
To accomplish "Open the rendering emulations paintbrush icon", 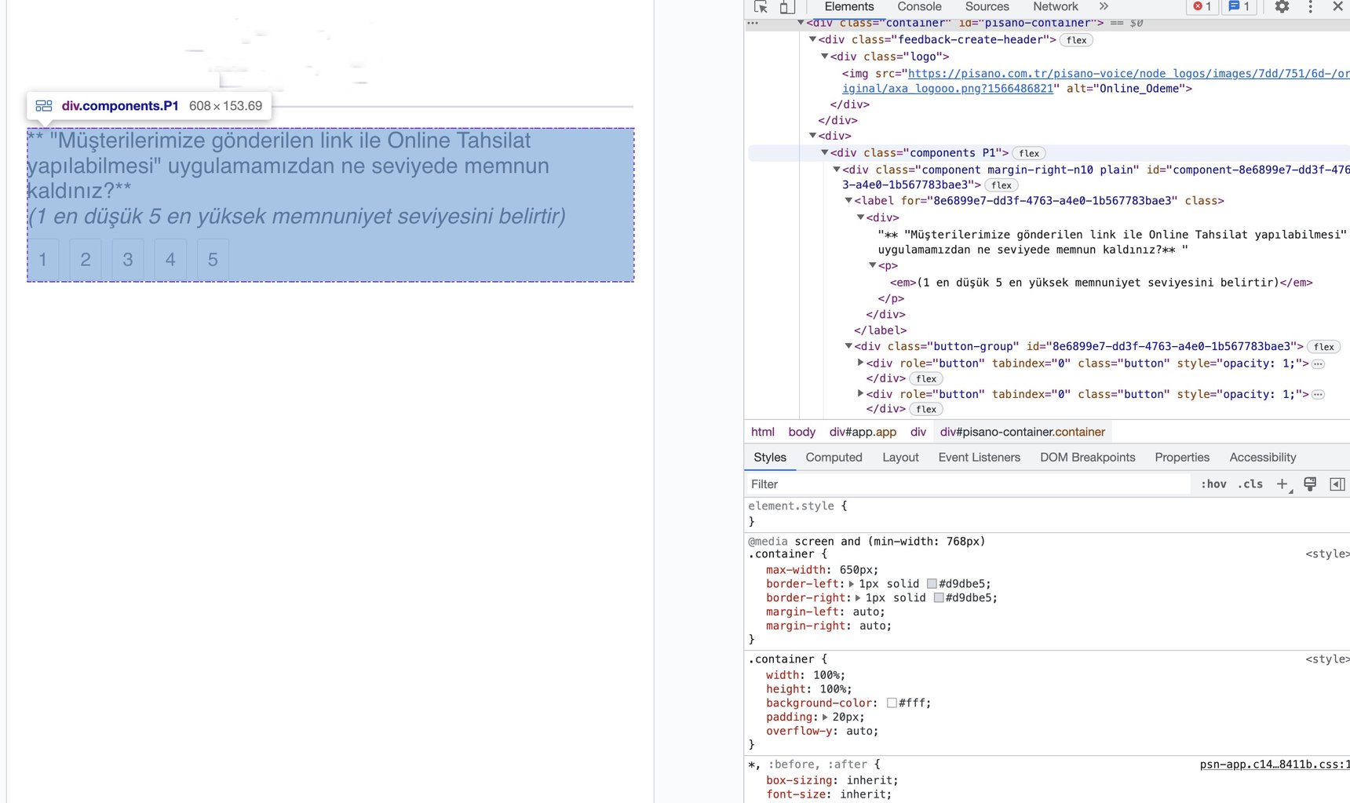I will point(1310,484).
